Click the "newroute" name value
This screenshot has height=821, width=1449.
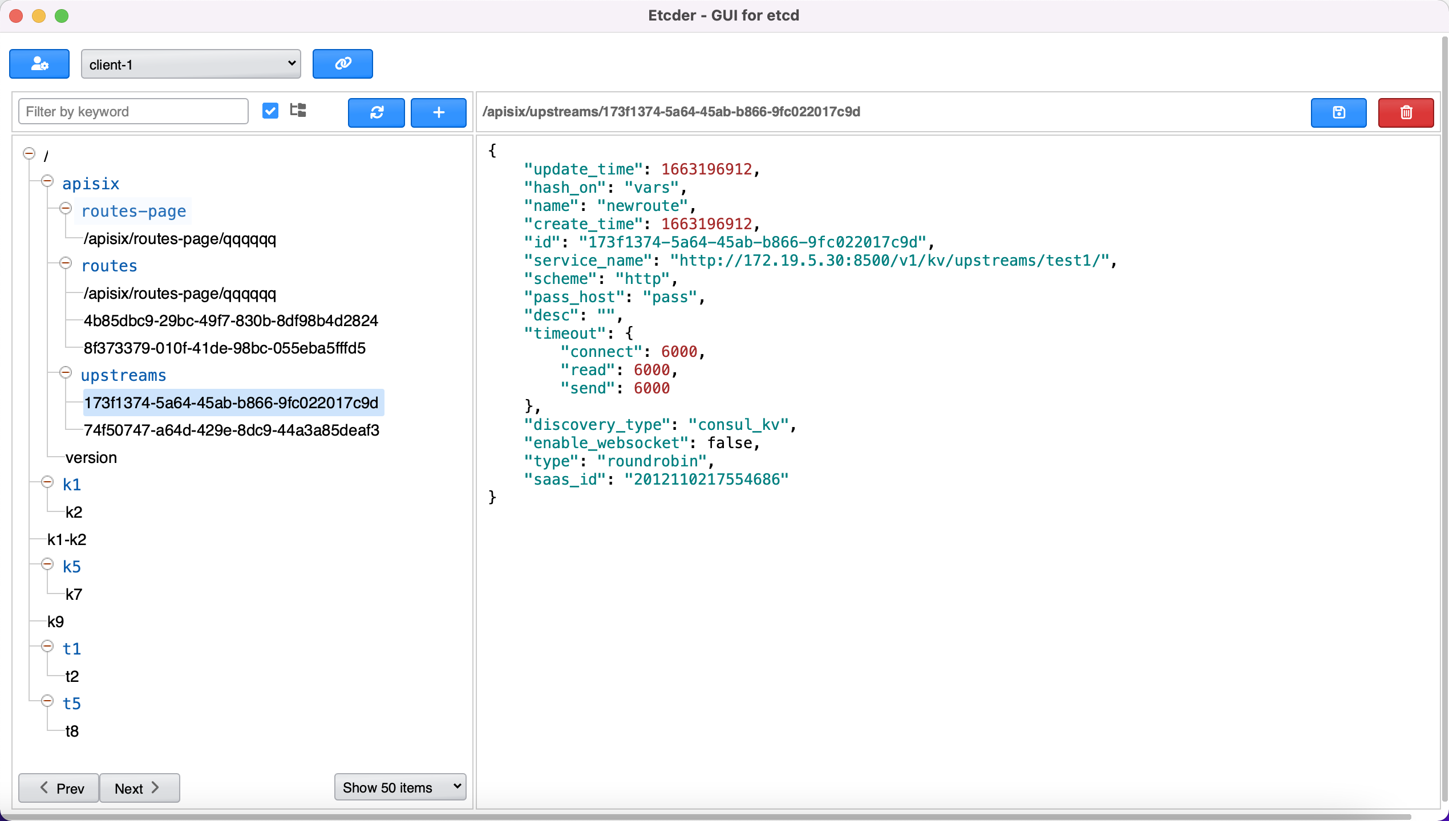point(642,206)
